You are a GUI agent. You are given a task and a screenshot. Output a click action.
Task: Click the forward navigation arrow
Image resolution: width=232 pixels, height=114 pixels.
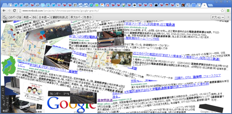pyautogui.click(x=9, y=10)
